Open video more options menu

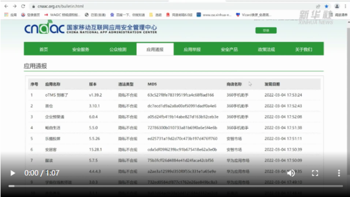pos(339,173)
